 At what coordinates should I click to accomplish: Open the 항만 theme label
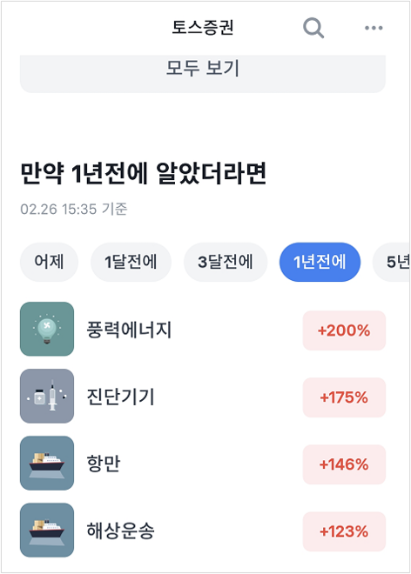[104, 463]
